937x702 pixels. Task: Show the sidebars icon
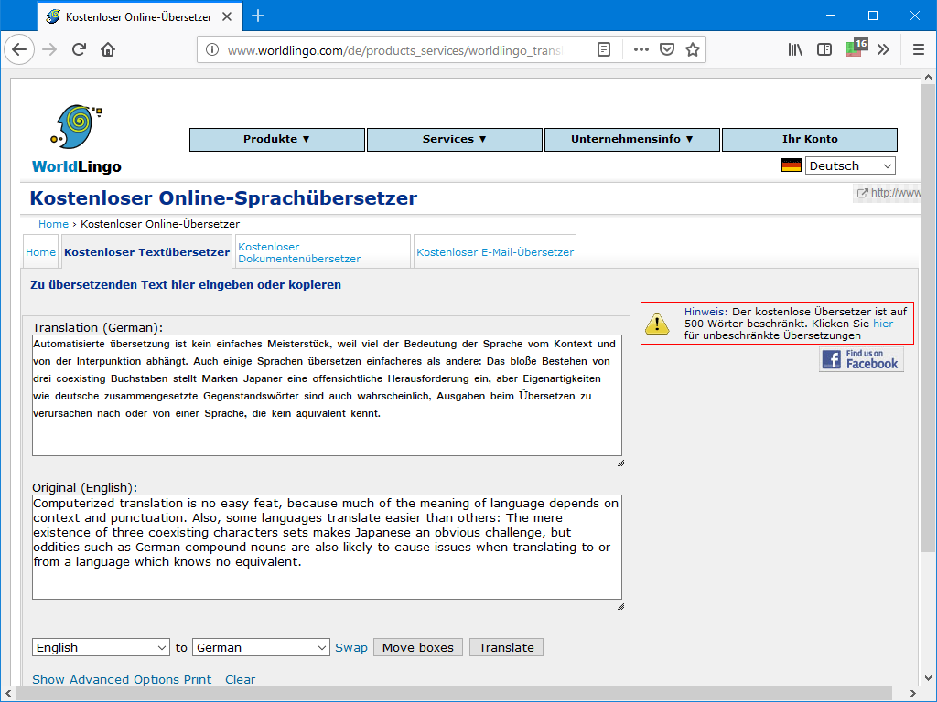click(824, 49)
